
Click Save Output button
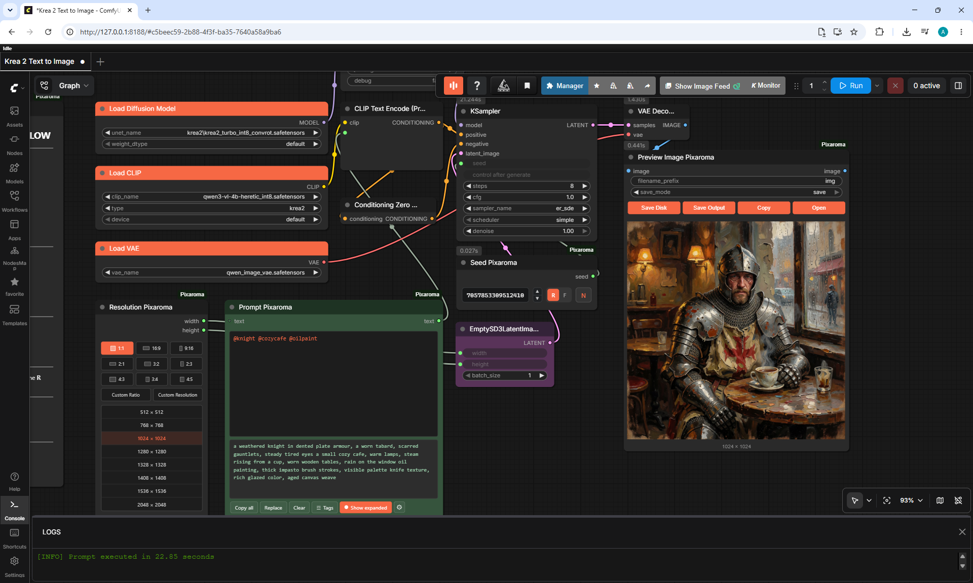pyautogui.click(x=709, y=208)
